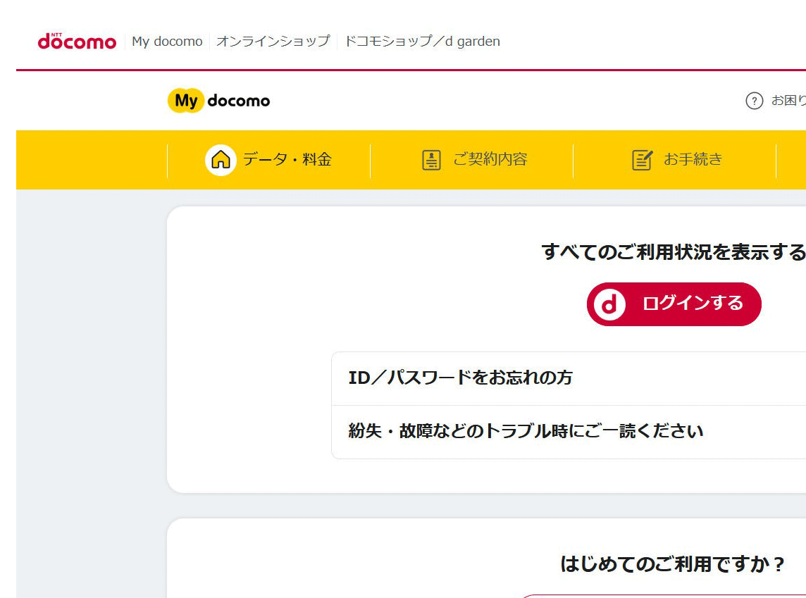806x598 pixels.
Task: Click the はじめてのご利用ですか？ heading
Action: (x=672, y=564)
